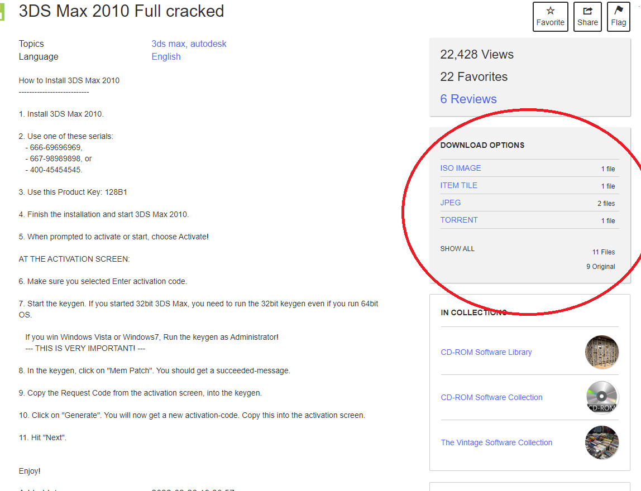Expand the ISO IMAGE download option

460,168
